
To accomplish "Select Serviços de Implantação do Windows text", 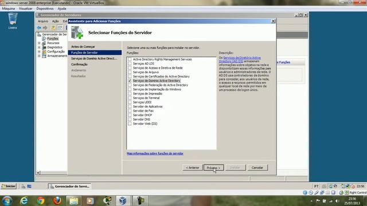I will click(x=157, y=89).
